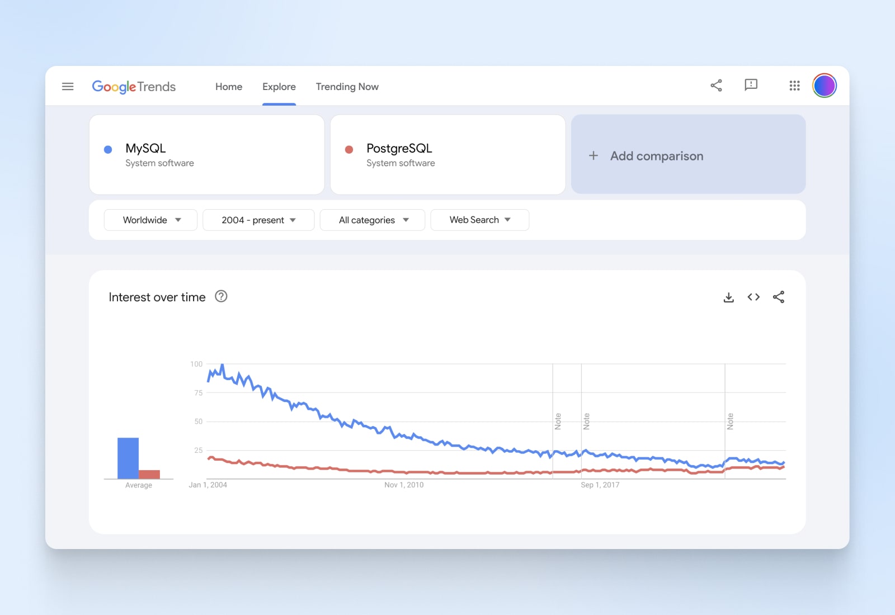Click the user account avatar
The width and height of the screenshot is (895, 615).
825,86
